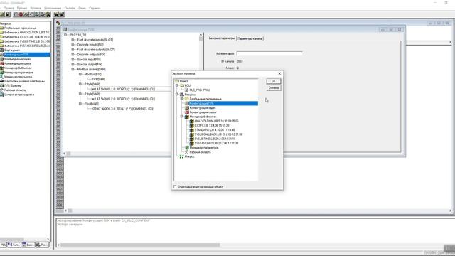Open Рабочая область in left Resources panel
Image resolution: width=455 pixels, height=256 pixels.
tap(15, 90)
